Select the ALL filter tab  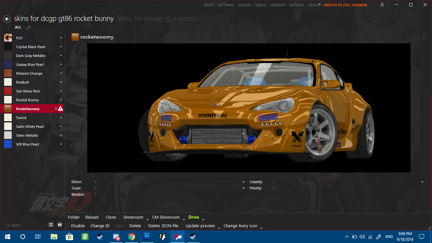(18, 28)
